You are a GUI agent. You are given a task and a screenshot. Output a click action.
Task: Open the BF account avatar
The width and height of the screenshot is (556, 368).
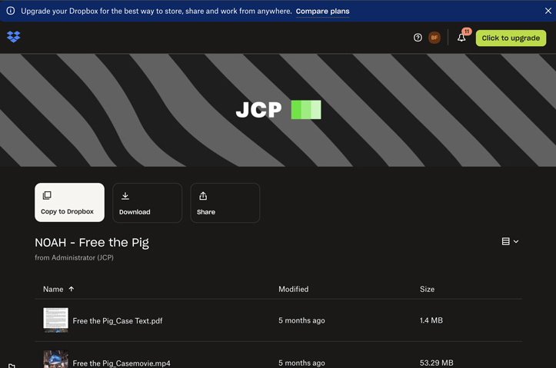coord(434,38)
